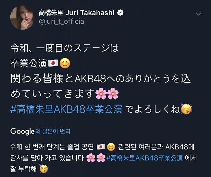Open the @juri_t_official handle

pyautogui.click(x=62, y=22)
